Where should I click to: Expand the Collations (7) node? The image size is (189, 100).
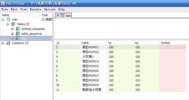pyautogui.click(x=3, y=43)
